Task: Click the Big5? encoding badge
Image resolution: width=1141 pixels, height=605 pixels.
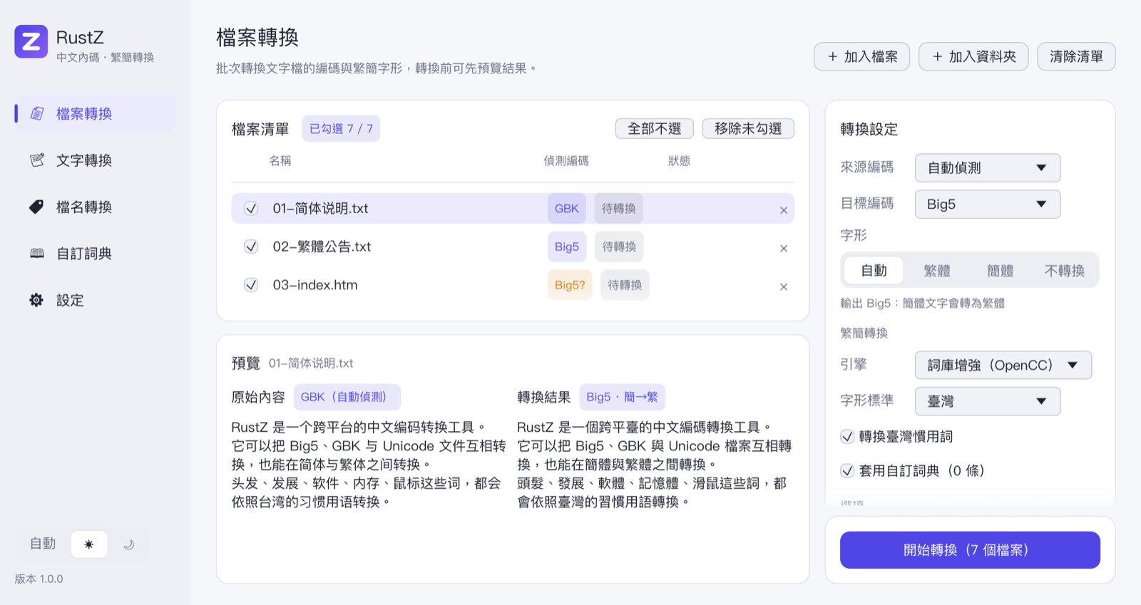Action: (570, 285)
